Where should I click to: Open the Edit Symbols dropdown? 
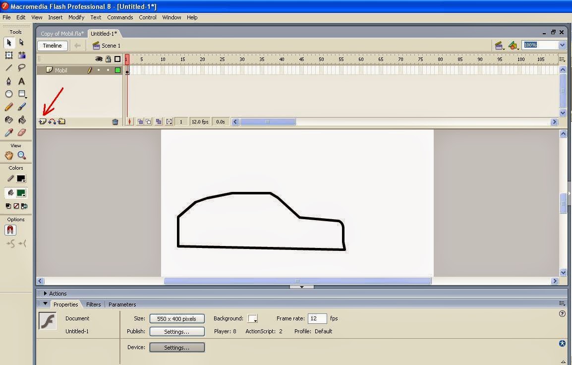[x=514, y=46]
